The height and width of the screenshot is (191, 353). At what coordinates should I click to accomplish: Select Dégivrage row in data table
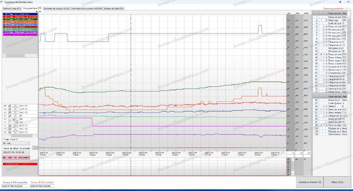pos(331,20)
